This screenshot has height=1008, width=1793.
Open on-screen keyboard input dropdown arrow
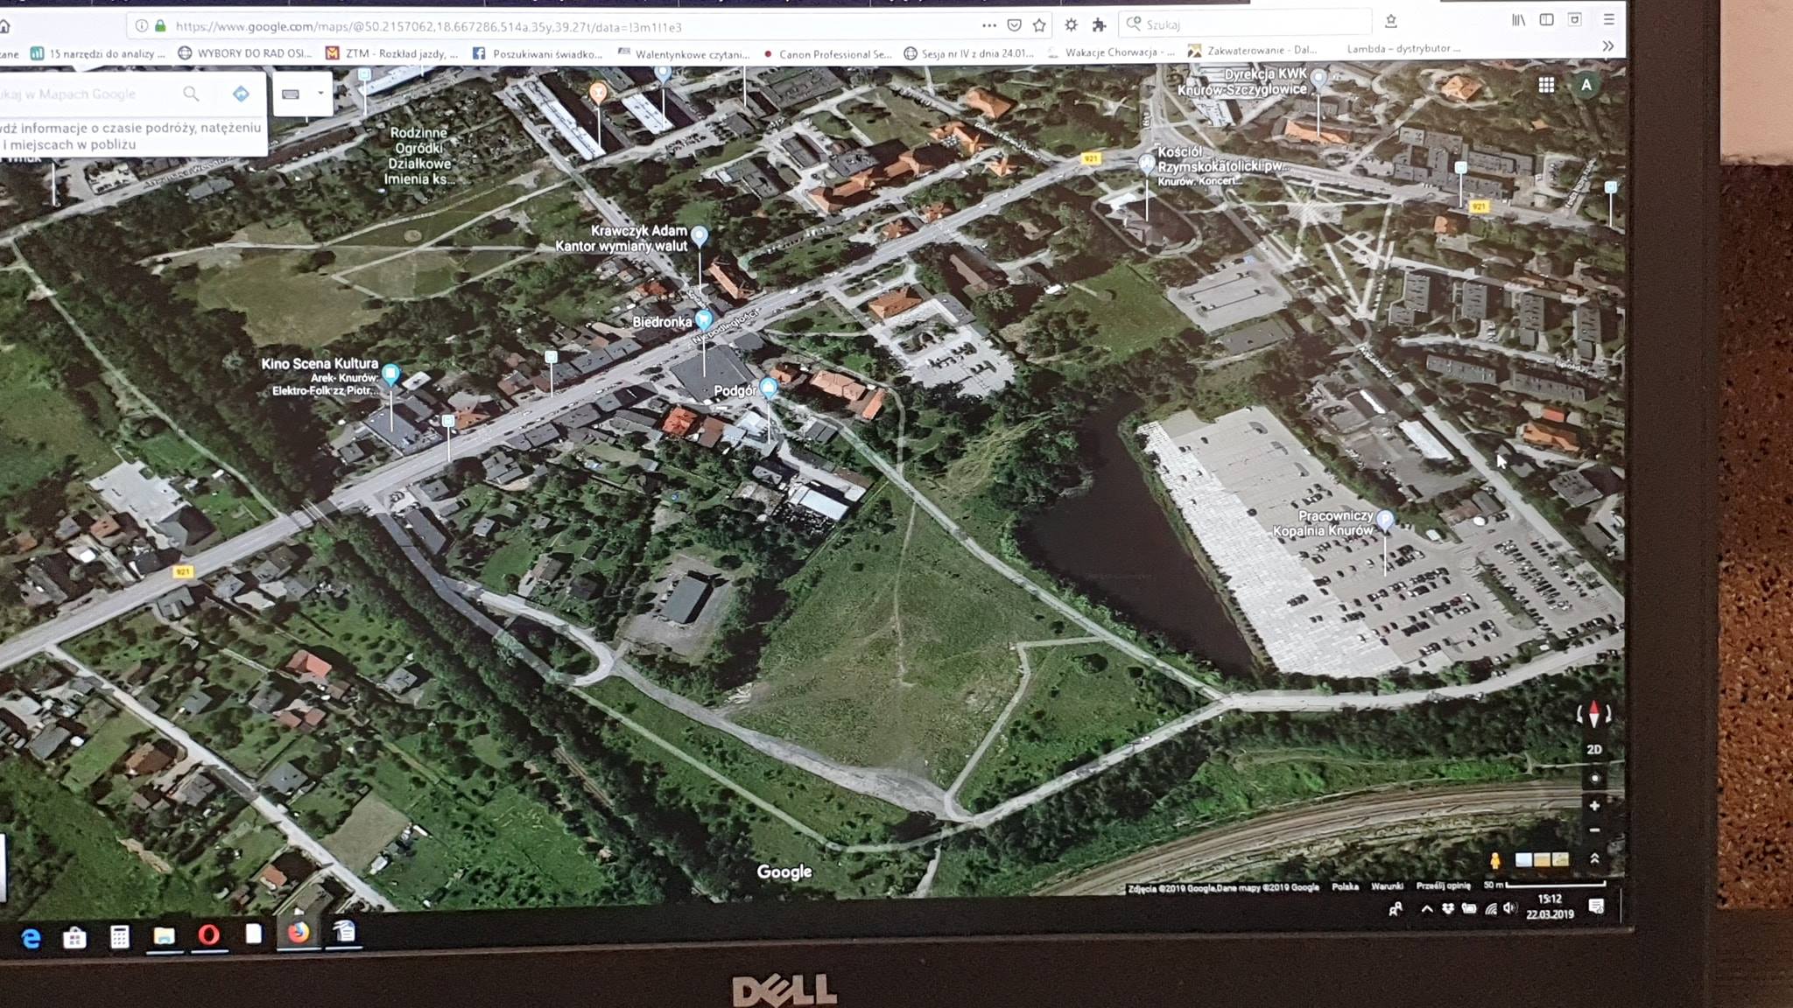coord(320,93)
